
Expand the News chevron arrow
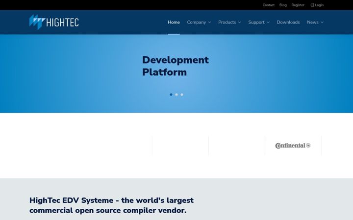point(322,22)
